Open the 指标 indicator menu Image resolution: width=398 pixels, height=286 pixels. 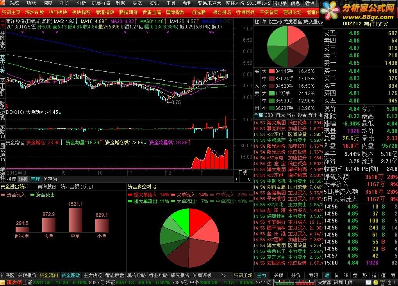11,179
